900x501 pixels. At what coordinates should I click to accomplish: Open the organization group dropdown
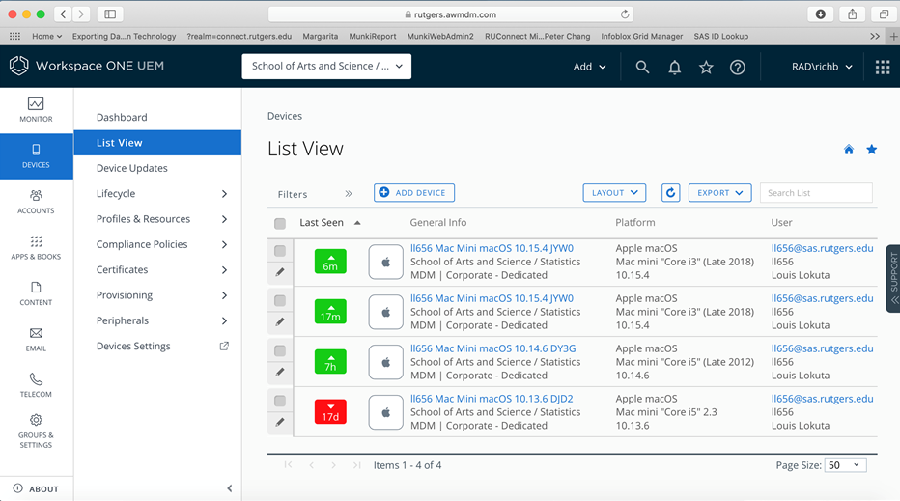[326, 66]
